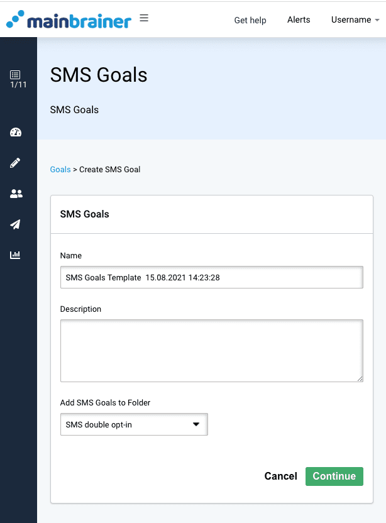Open the hamburger menu next to the logo
Image resolution: width=386 pixels, height=523 pixels.
[x=144, y=18]
